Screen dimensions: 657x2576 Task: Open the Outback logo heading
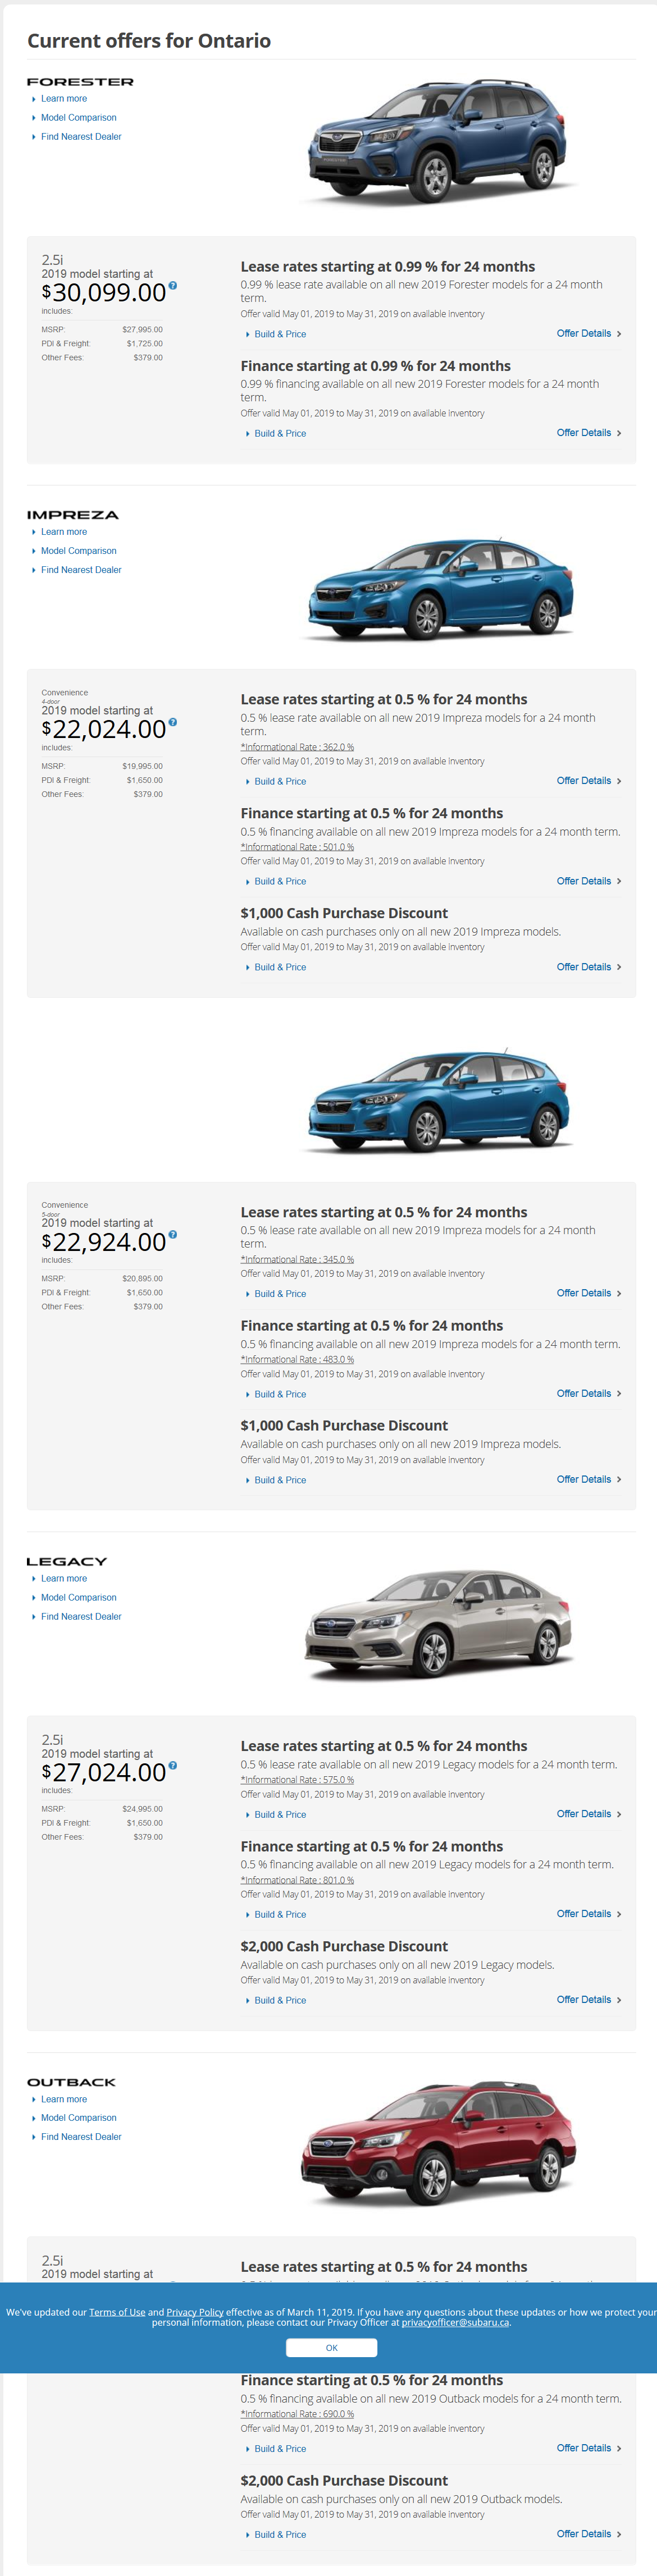(x=71, y=2082)
